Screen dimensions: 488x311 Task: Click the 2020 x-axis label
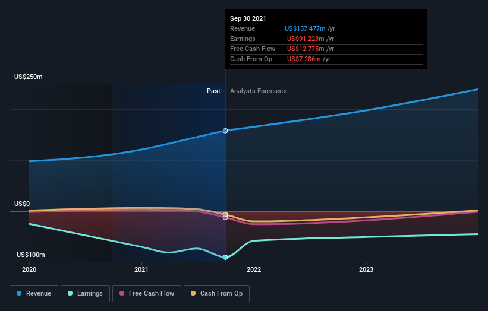[x=29, y=269]
